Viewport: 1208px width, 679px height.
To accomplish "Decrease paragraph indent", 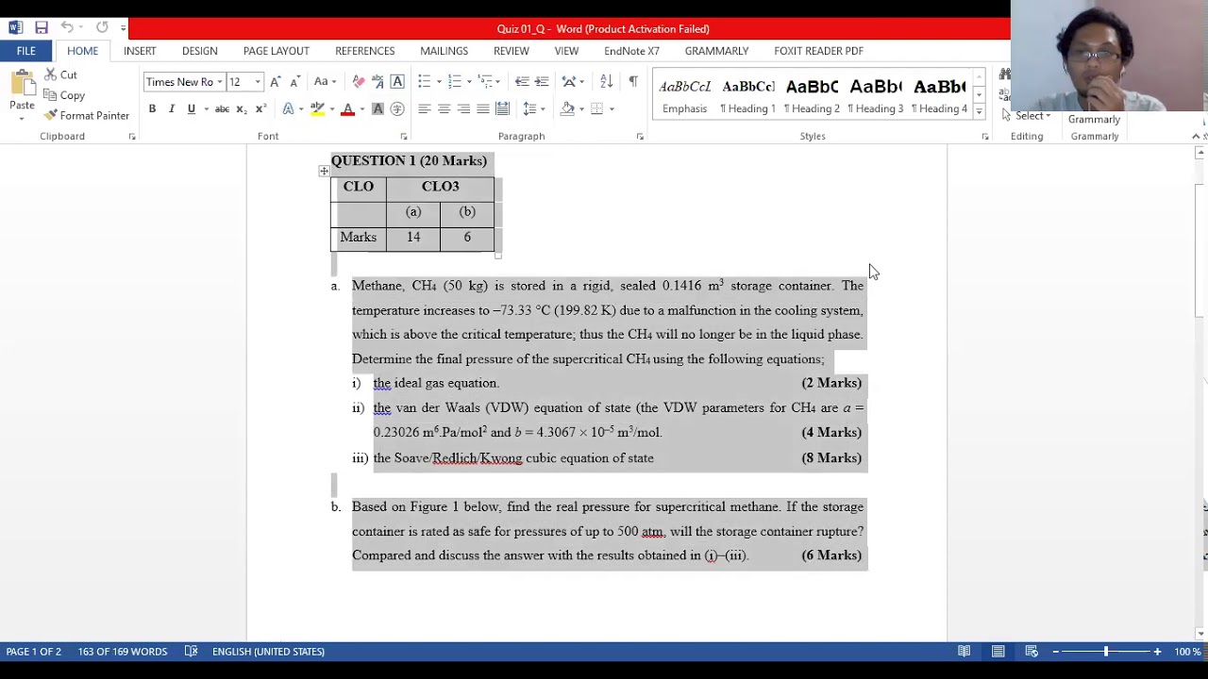I will point(522,82).
